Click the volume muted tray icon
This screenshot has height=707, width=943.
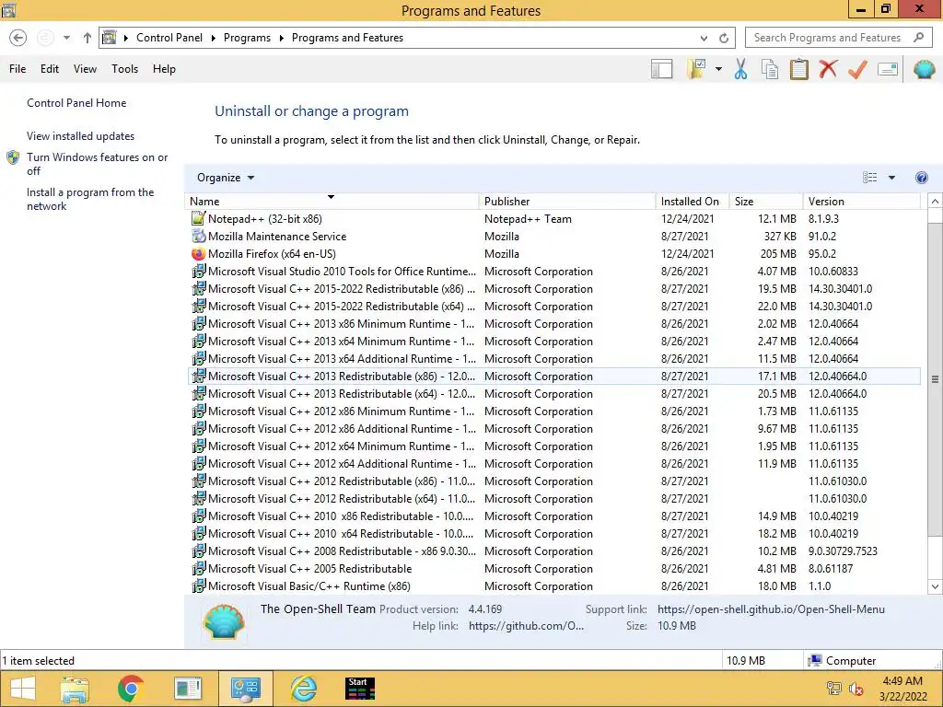tap(856, 689)
